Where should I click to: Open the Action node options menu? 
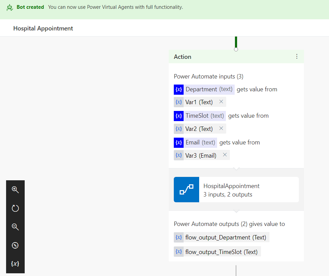tap(297, 56)
